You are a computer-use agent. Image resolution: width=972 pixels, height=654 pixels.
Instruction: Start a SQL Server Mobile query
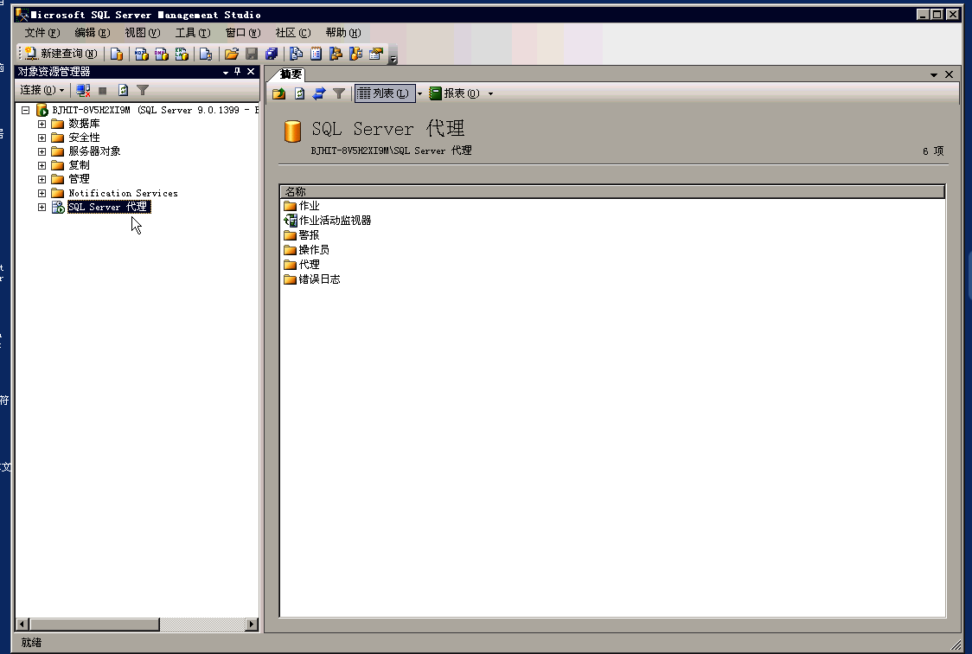coord(206,54)
